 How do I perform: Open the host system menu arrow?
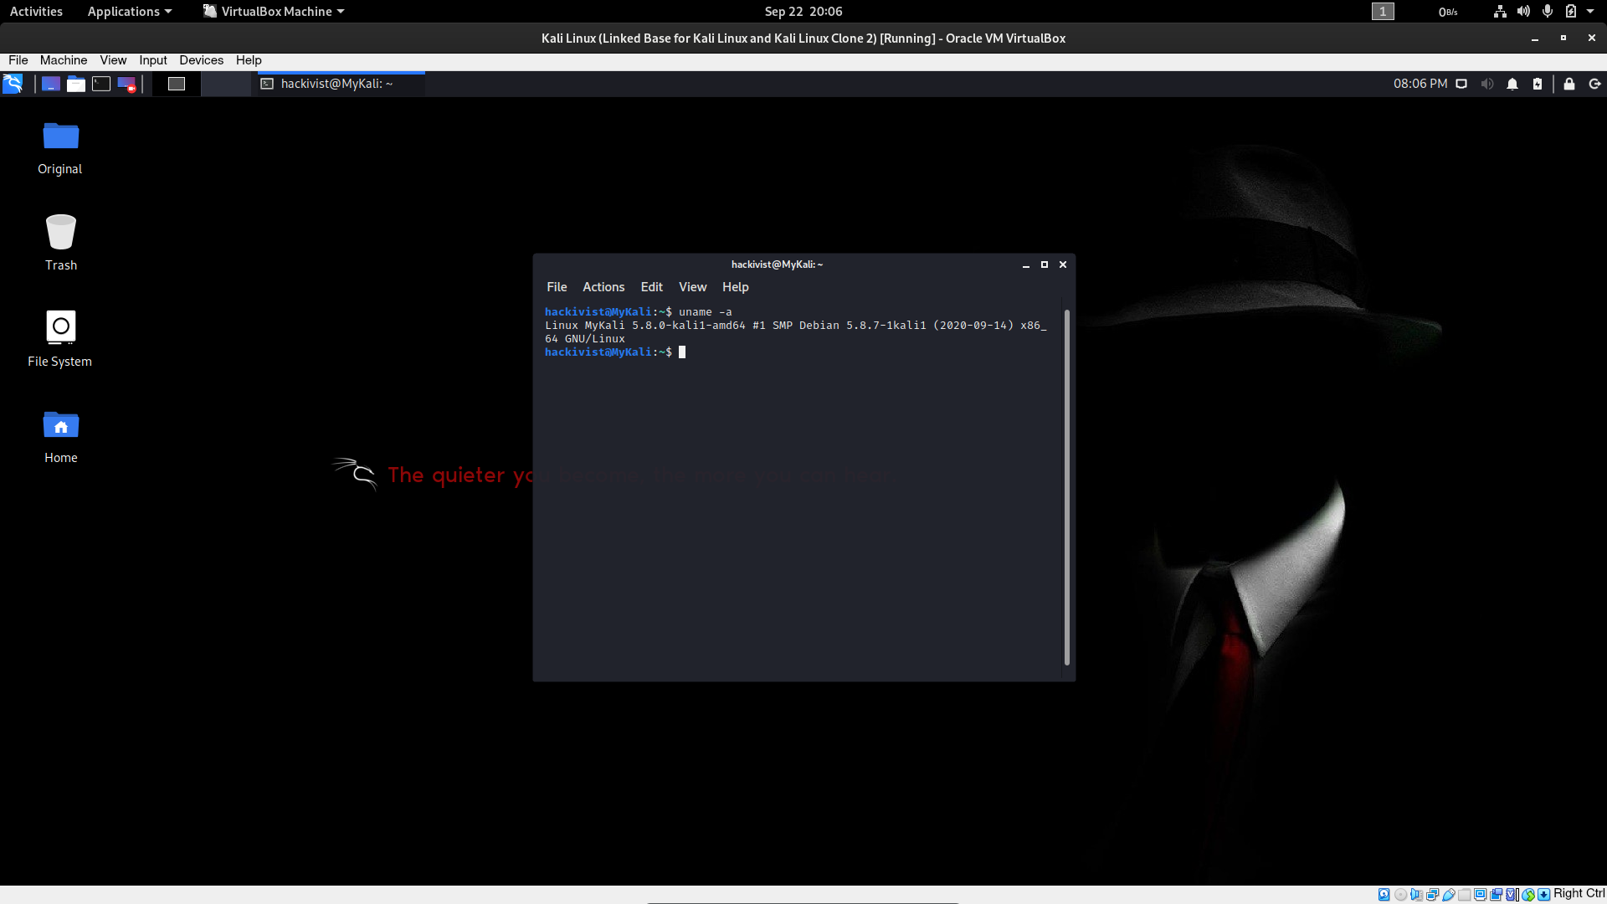(1590, 12)
